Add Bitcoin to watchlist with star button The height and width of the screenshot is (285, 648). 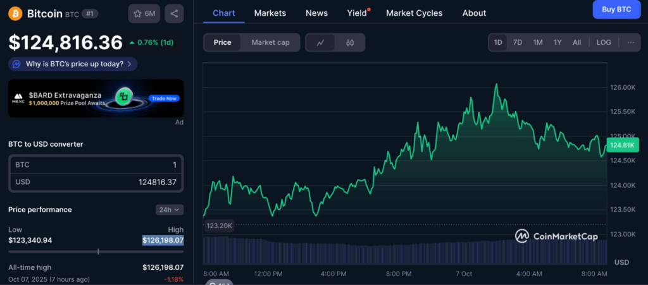(x=144, y=13)
